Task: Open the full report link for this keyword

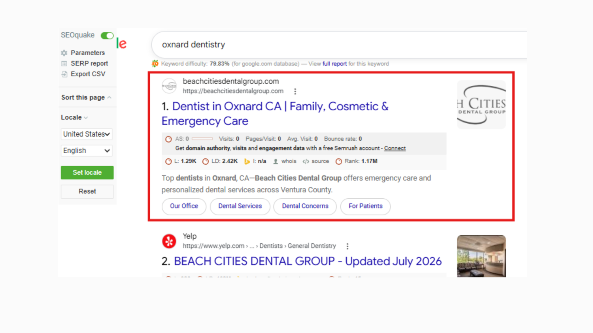Action: pos(334,64)
